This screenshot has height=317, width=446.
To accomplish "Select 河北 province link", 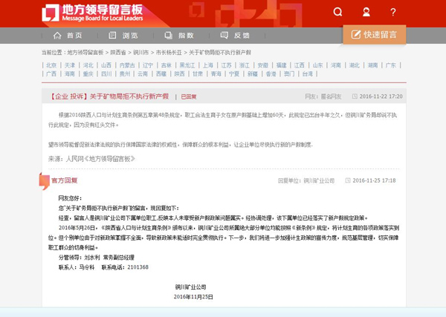I will (x=88, y=65).
